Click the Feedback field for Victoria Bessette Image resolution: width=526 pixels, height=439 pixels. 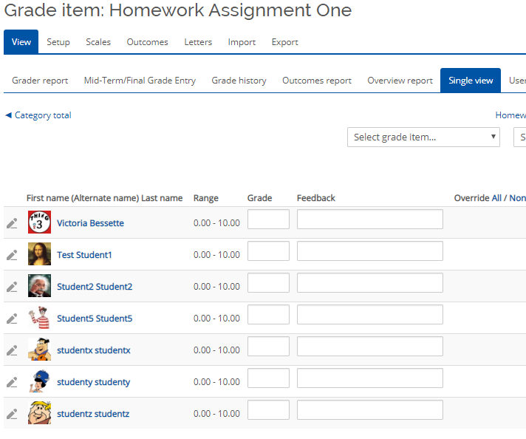coord(369,219)
